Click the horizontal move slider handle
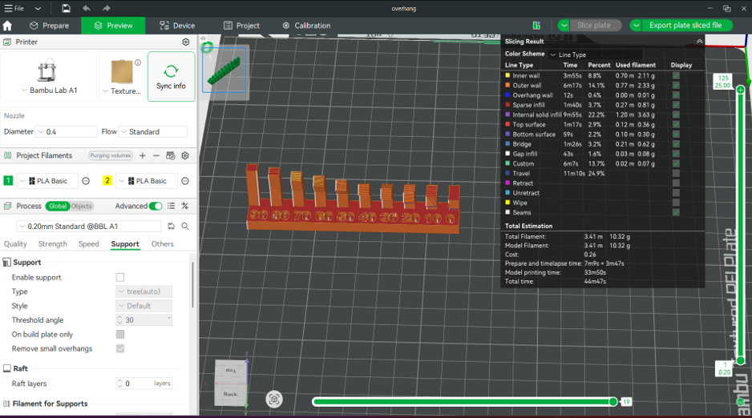 click(x=613, y=402)
